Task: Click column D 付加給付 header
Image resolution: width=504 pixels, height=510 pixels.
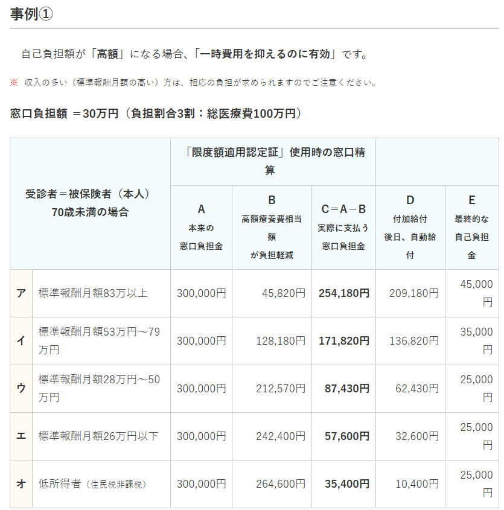Action: click(410, 227)
